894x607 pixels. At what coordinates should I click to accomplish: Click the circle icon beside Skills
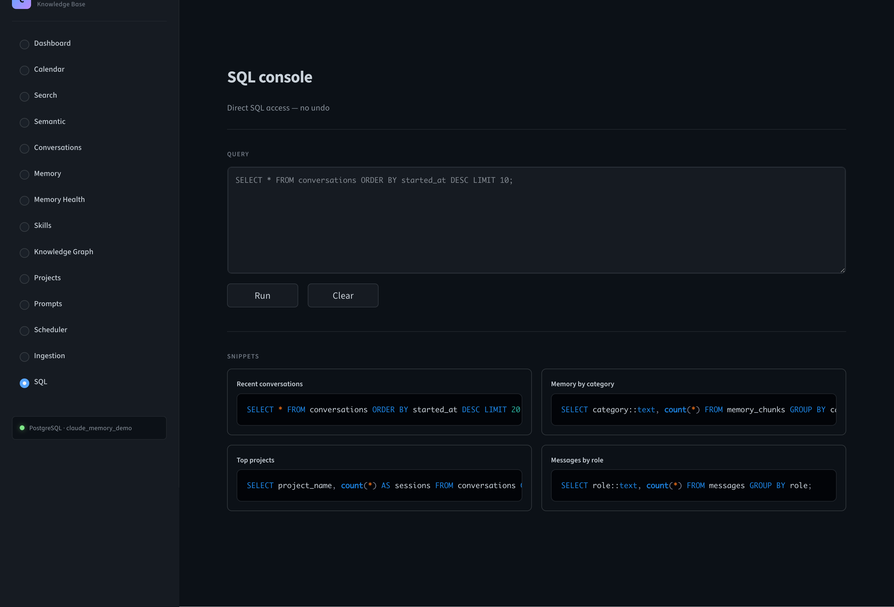[24, 226]
